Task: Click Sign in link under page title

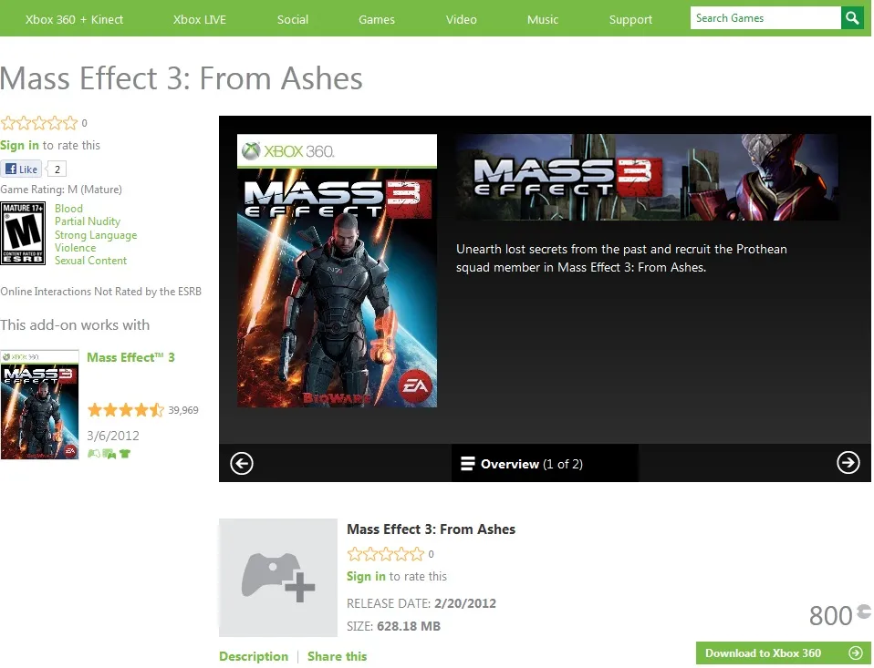Action: [x=19, y=145]
